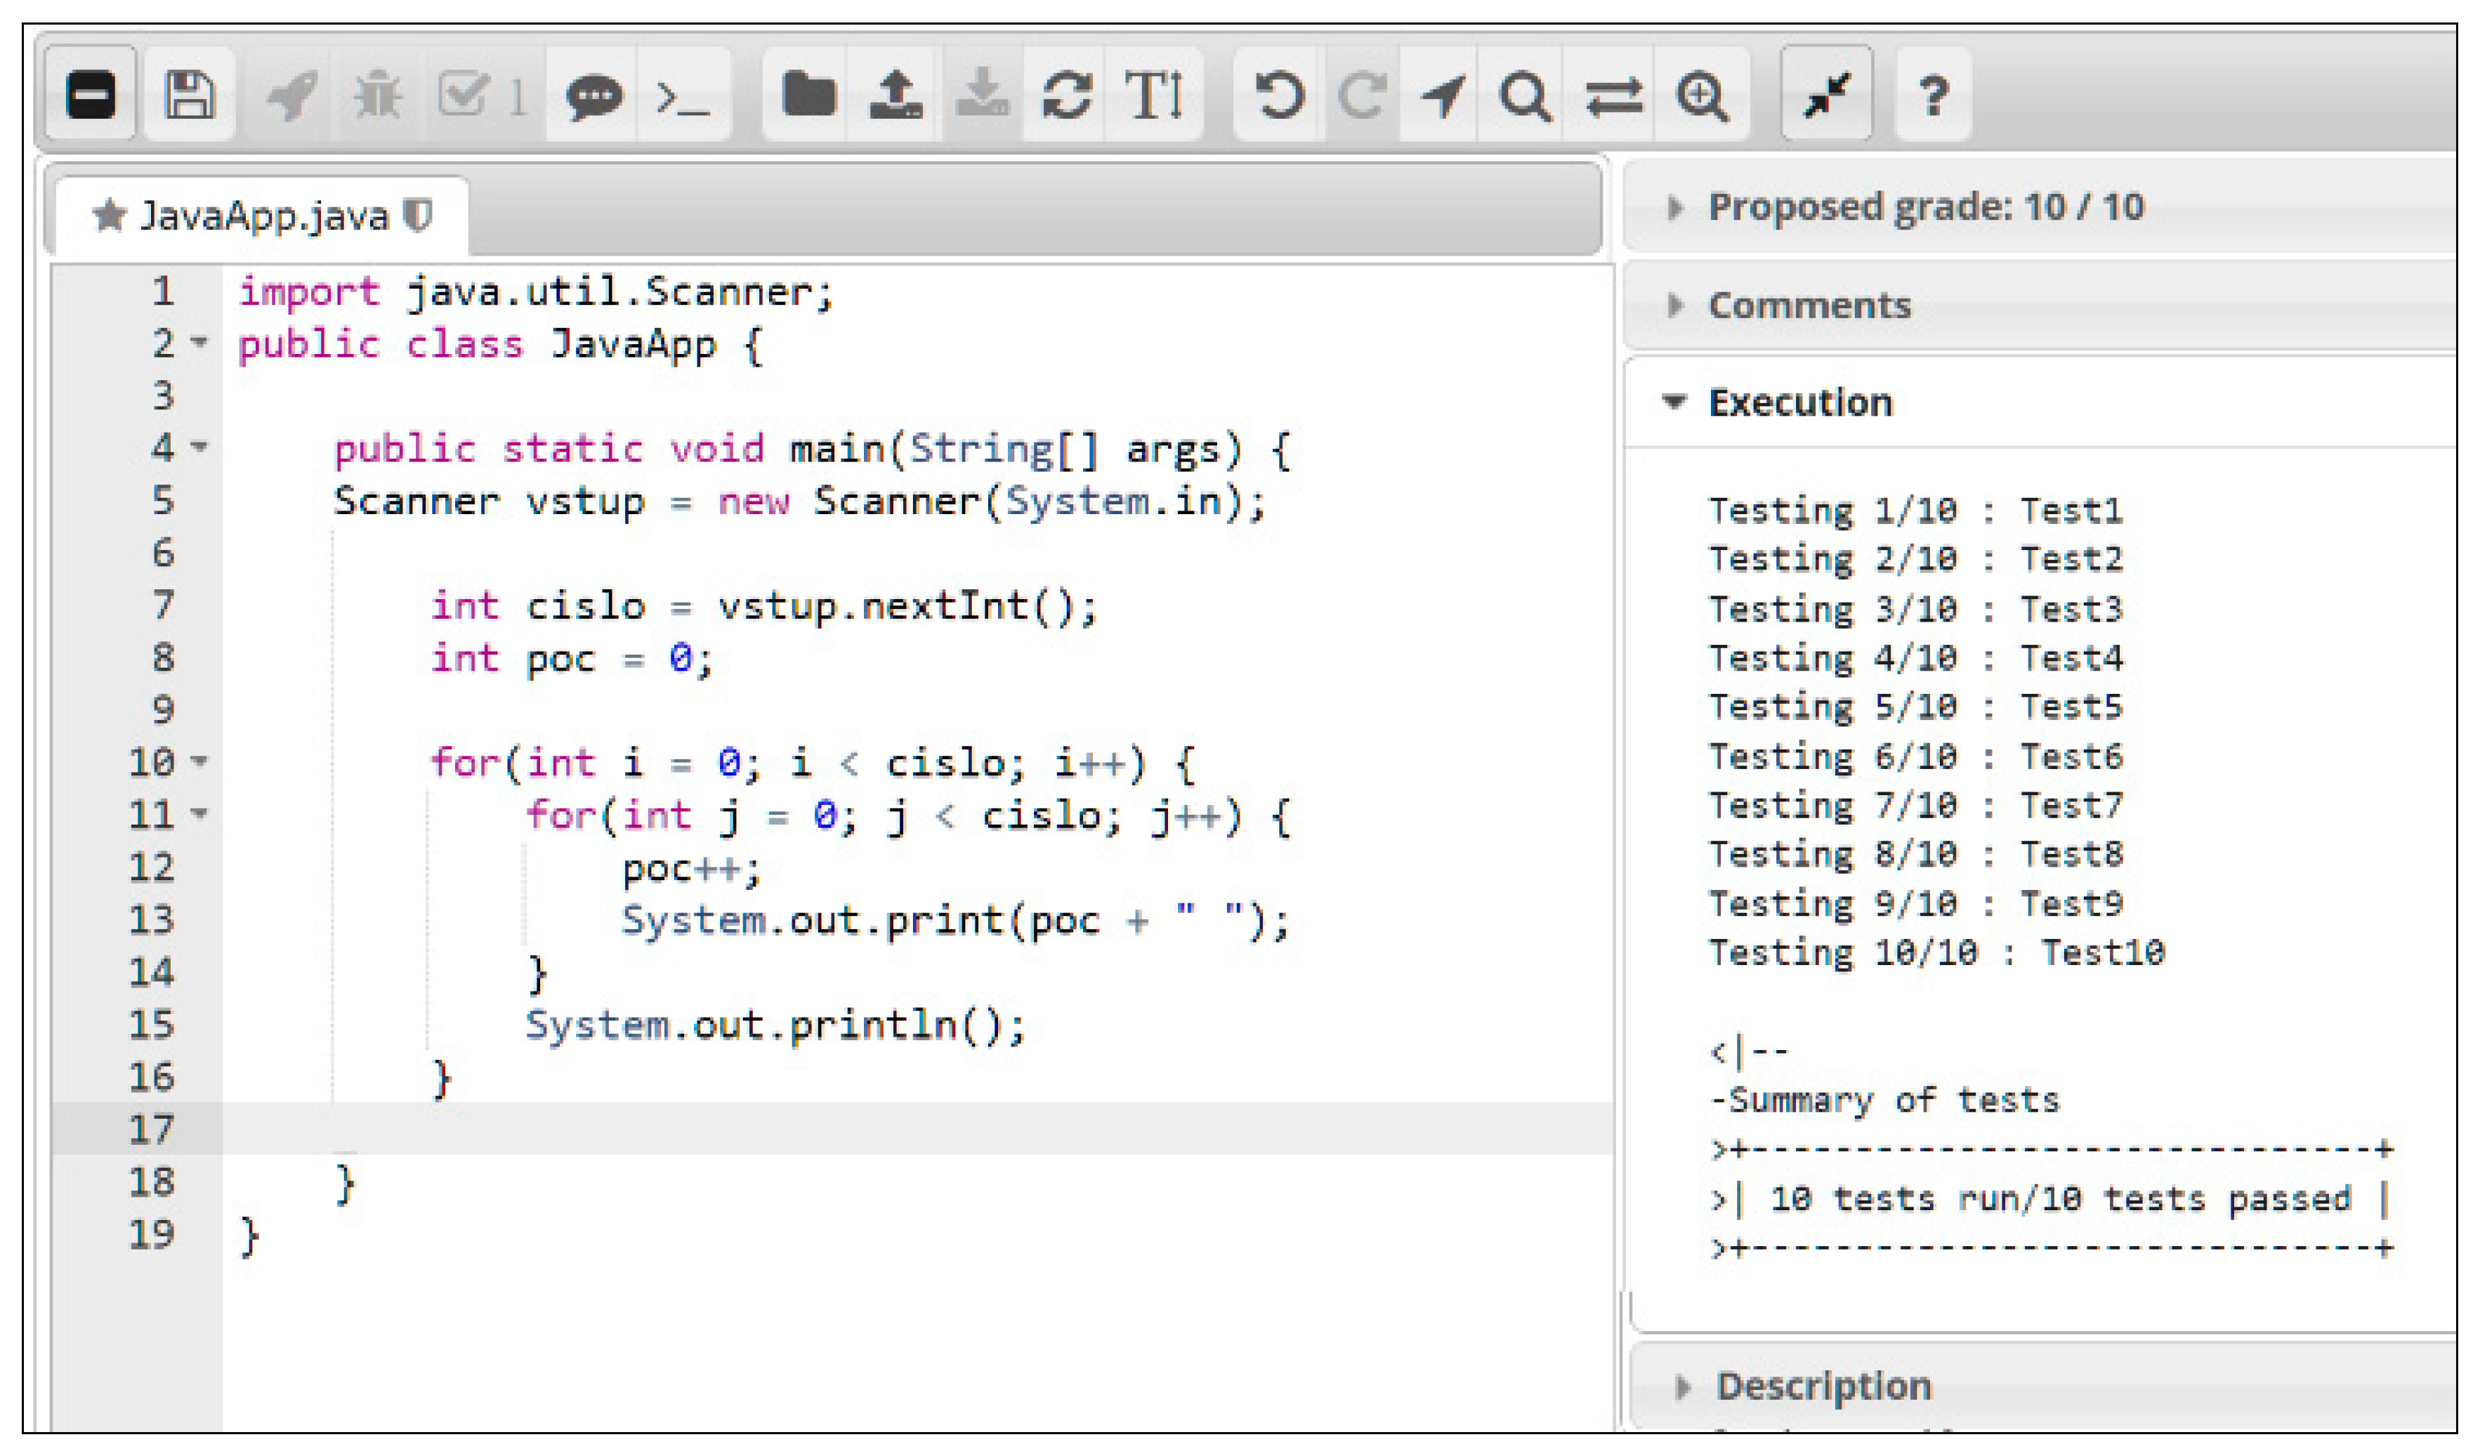Select the JavaApp.java file tab
Screen dimensions: 2480x1456
click(264, 216)
